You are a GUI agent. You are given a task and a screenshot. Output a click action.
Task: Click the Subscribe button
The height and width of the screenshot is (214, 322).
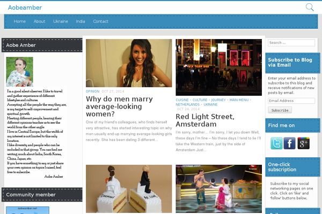(280, 110)
